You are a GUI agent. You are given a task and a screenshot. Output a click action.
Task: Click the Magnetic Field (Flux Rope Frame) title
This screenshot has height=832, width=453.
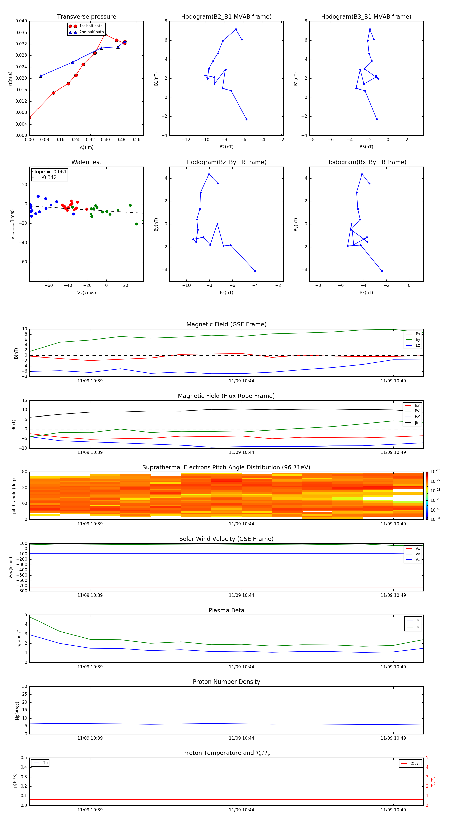pyautogui.click(x=226, y=396)
